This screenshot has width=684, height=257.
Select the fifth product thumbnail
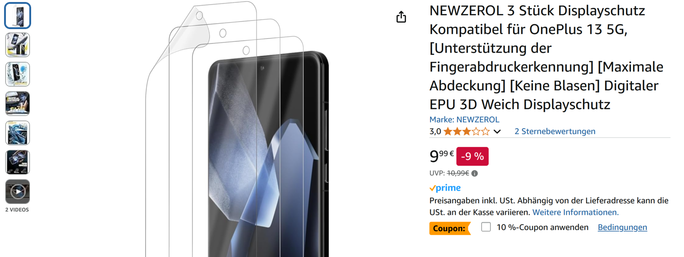click(x=17, y=133)
